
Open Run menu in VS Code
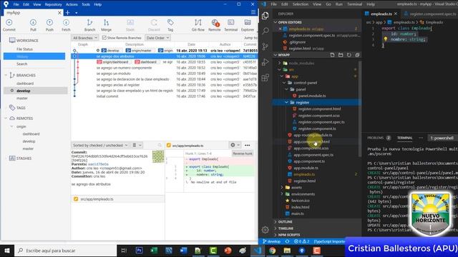point(338,4)
